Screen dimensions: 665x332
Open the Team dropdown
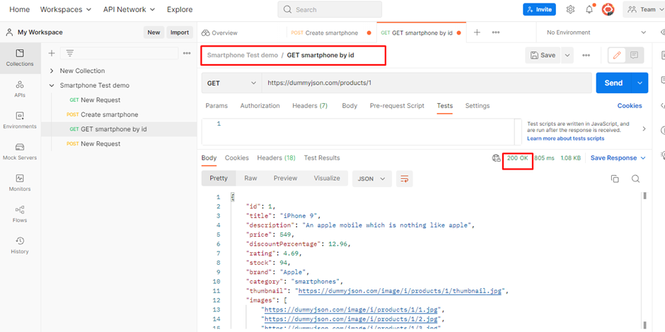(644, 9)
